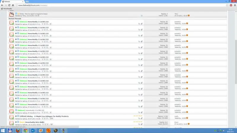Click the scrollbar up arrow at the page top right

coord(236,12)
